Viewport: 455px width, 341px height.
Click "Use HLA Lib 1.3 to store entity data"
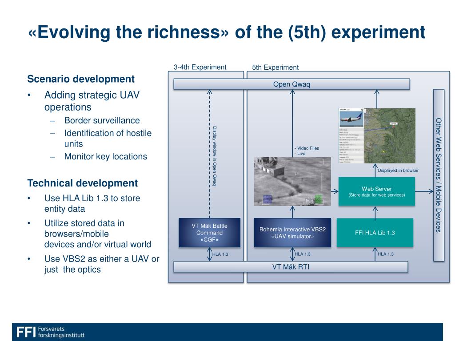coord(92,203)
